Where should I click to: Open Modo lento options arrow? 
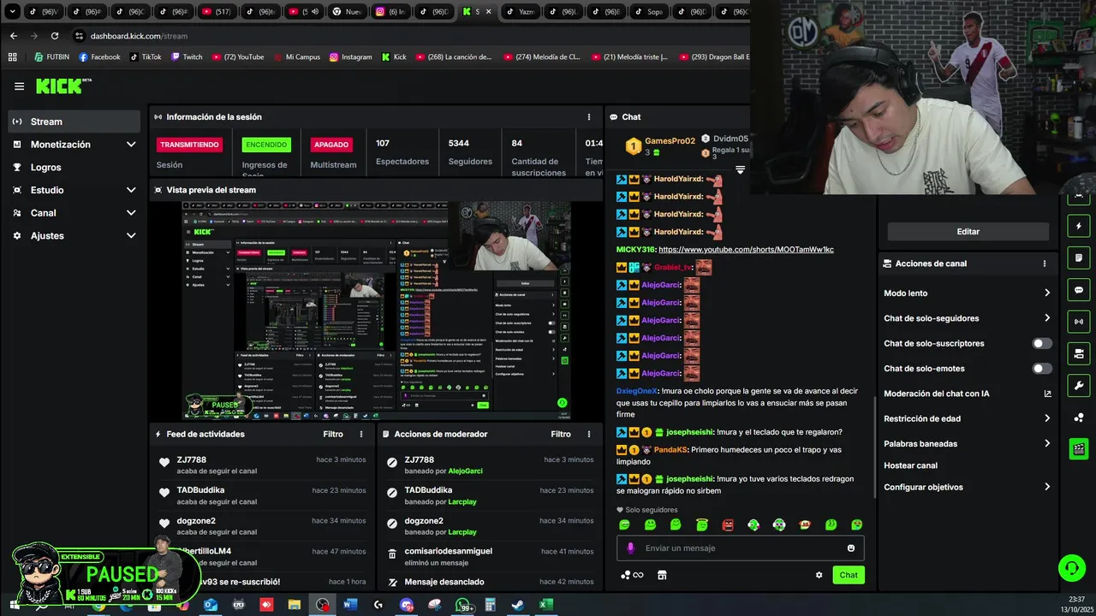tap(1046, 293)
